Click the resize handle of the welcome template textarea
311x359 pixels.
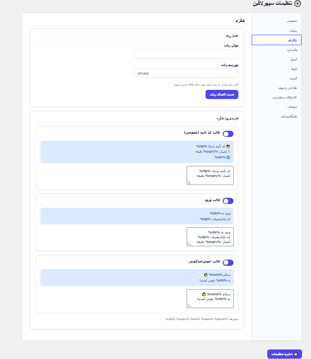coord(189,305)
